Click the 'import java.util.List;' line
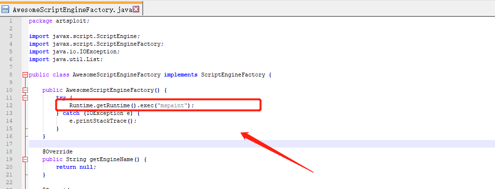495x189 pixels. point(66,59)
